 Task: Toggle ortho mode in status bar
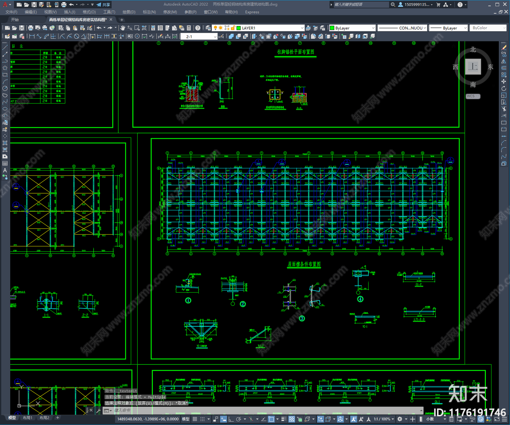pyautogui.click(x=231, y=419)
